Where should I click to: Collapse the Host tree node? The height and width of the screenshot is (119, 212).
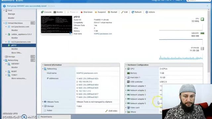pos(4,10)
